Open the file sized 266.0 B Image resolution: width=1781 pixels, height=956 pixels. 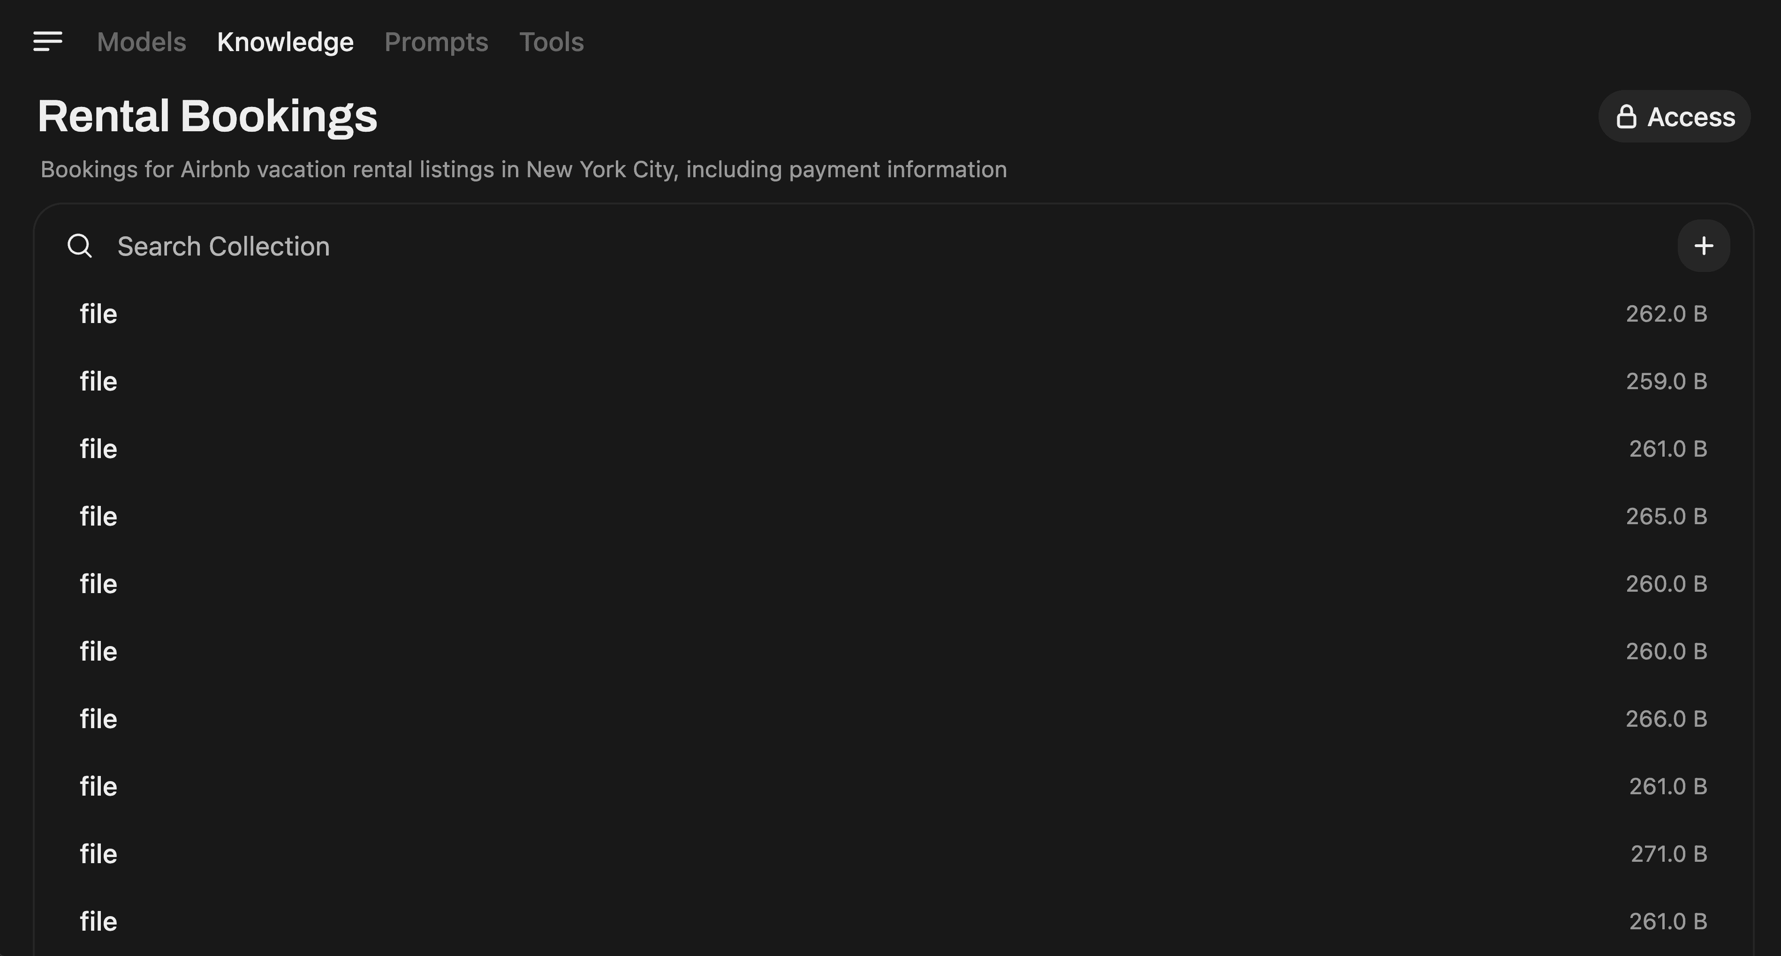(98, 719)
